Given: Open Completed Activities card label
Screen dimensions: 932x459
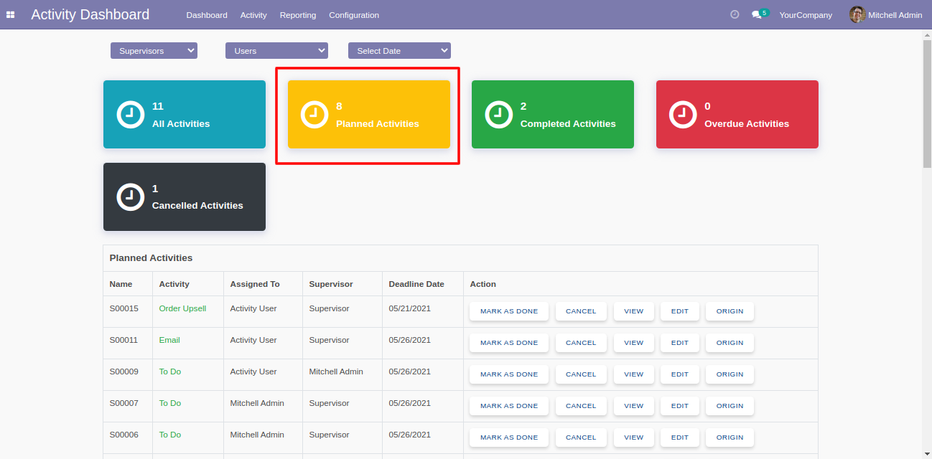Looking at the screenshot, I should [x=568, y=123].
